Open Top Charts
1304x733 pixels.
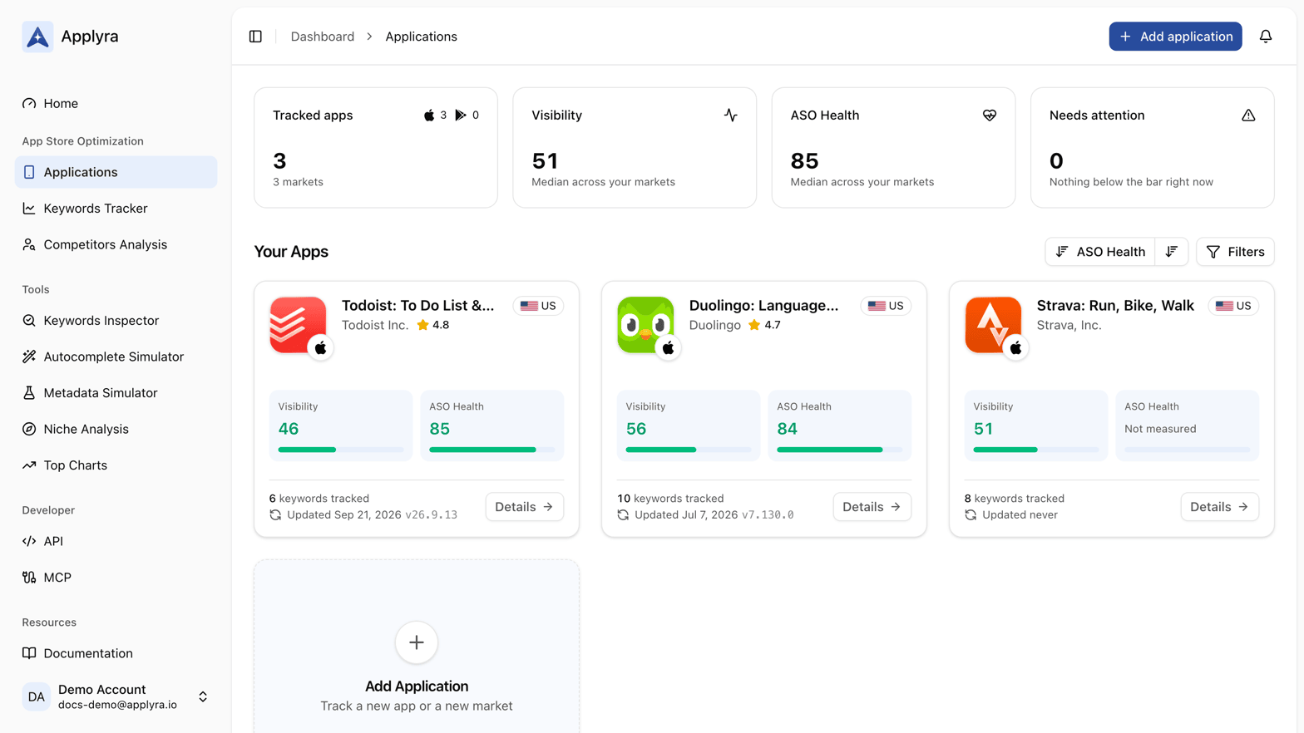click(116, 465)
